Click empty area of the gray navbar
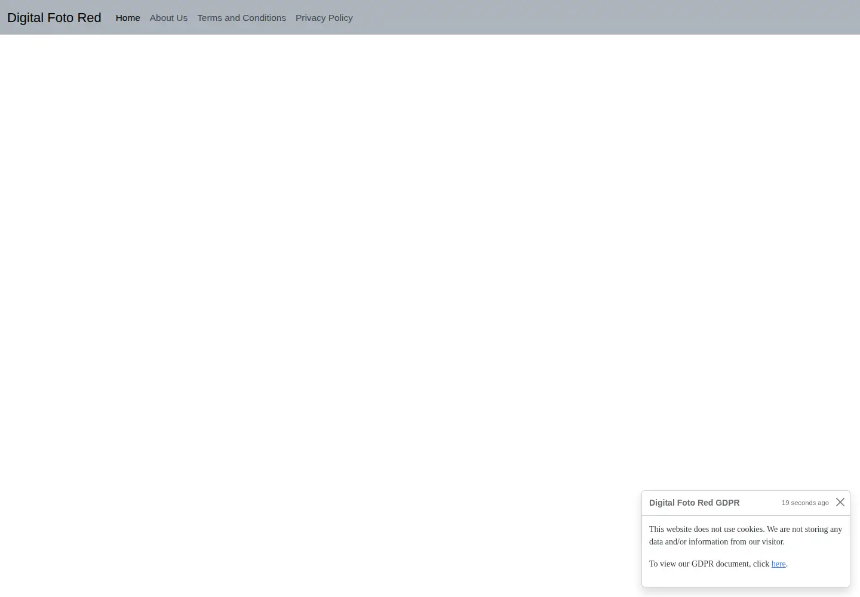This screenshot has width=860, height=597. (597, 17)
